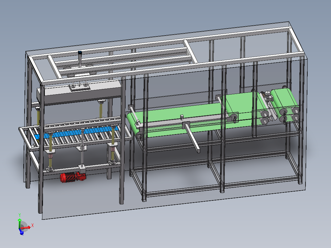Click the blue Z axis of triad
The image size is (331, 248).
[x=21, y=232]
